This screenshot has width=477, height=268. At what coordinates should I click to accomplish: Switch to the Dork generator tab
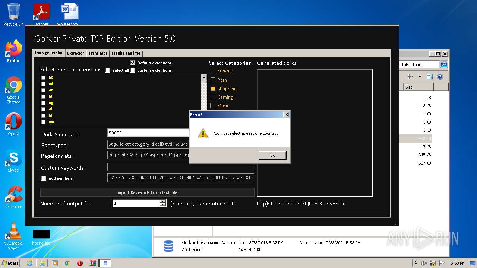tap(49, 53)
